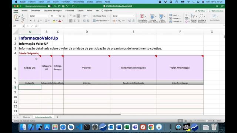Viewport: 237px width, 133px height.
Task: Click the Save icon in title bar
Action: (x=59, y=6)
